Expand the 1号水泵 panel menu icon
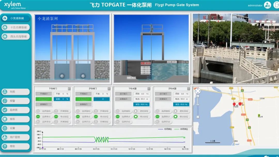 tap(149, 89)
